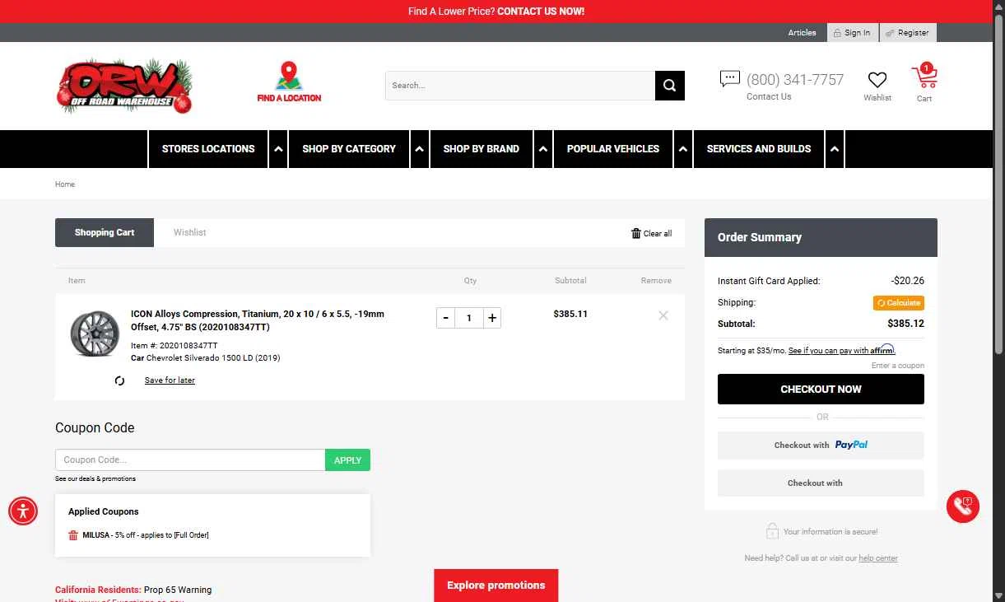The height and width of the screenshot is (602, 1005).
Task: Click the ORW Off Road Warehouse logo
Action: click(x=124, y=86)
